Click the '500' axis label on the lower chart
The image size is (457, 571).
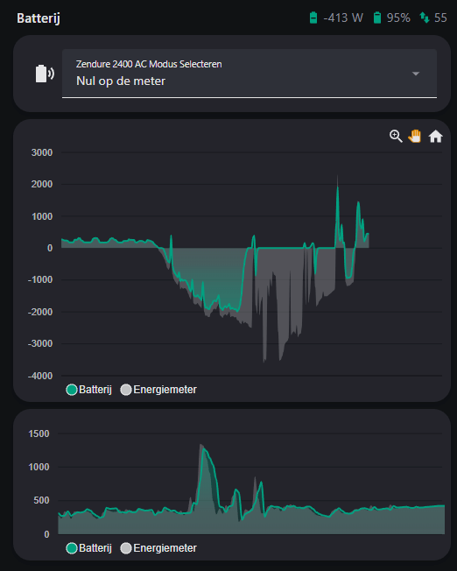tap(41, 500)
